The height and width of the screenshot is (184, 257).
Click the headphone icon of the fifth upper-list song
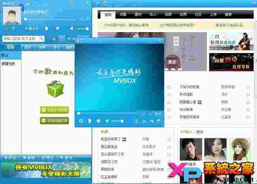click(x=248, y=117)
